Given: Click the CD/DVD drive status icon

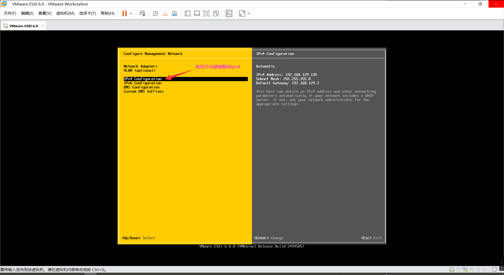Looking at the screenshot, I should (x=459, y=270).
